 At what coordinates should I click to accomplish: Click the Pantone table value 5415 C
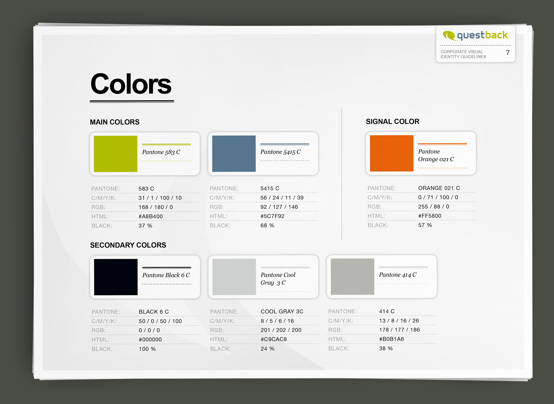270,188
